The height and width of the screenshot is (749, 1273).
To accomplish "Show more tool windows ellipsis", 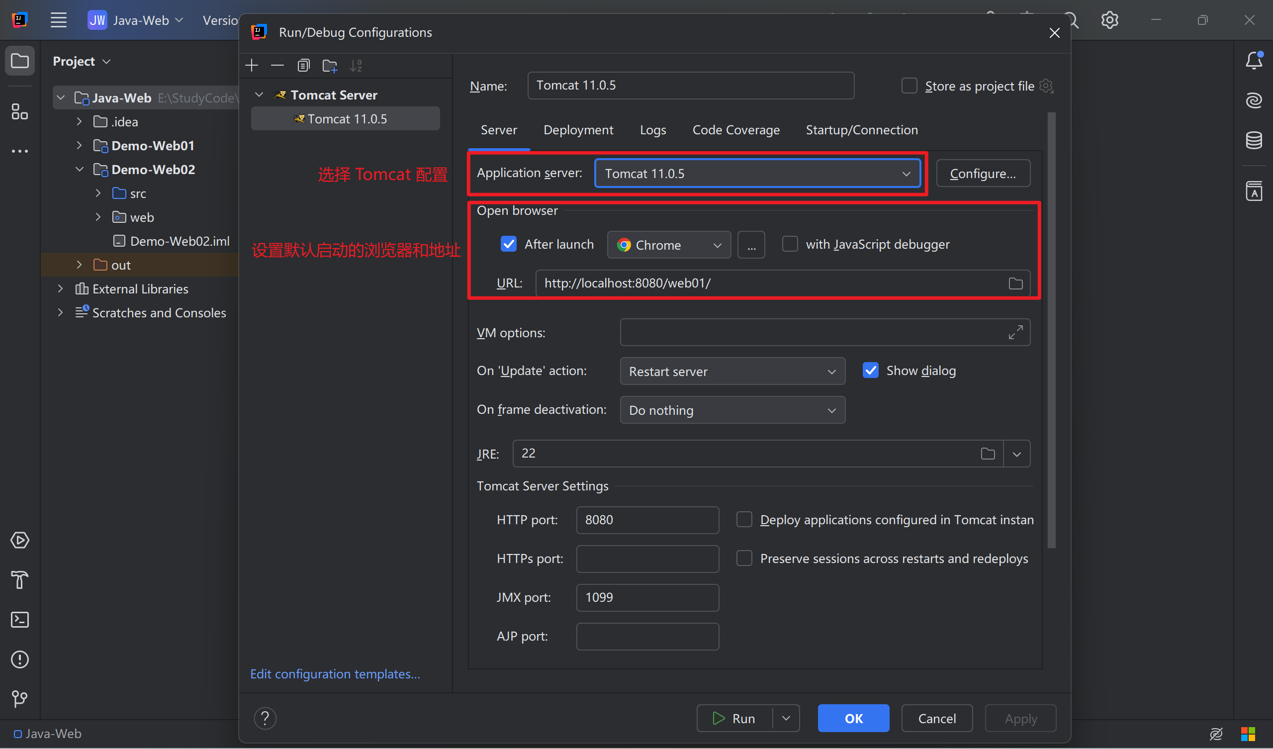I will 20,151.
